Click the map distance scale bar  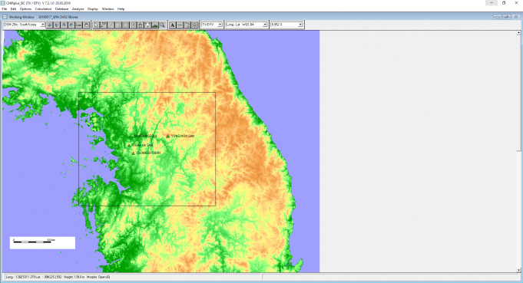42,242
